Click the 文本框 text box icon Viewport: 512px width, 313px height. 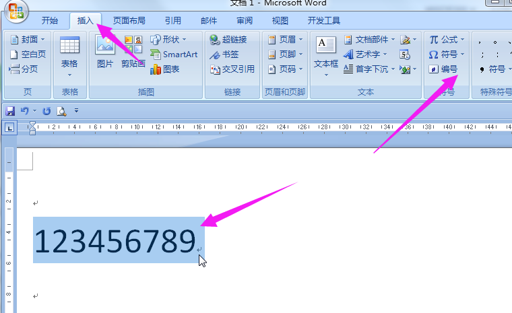coord(325,45)
